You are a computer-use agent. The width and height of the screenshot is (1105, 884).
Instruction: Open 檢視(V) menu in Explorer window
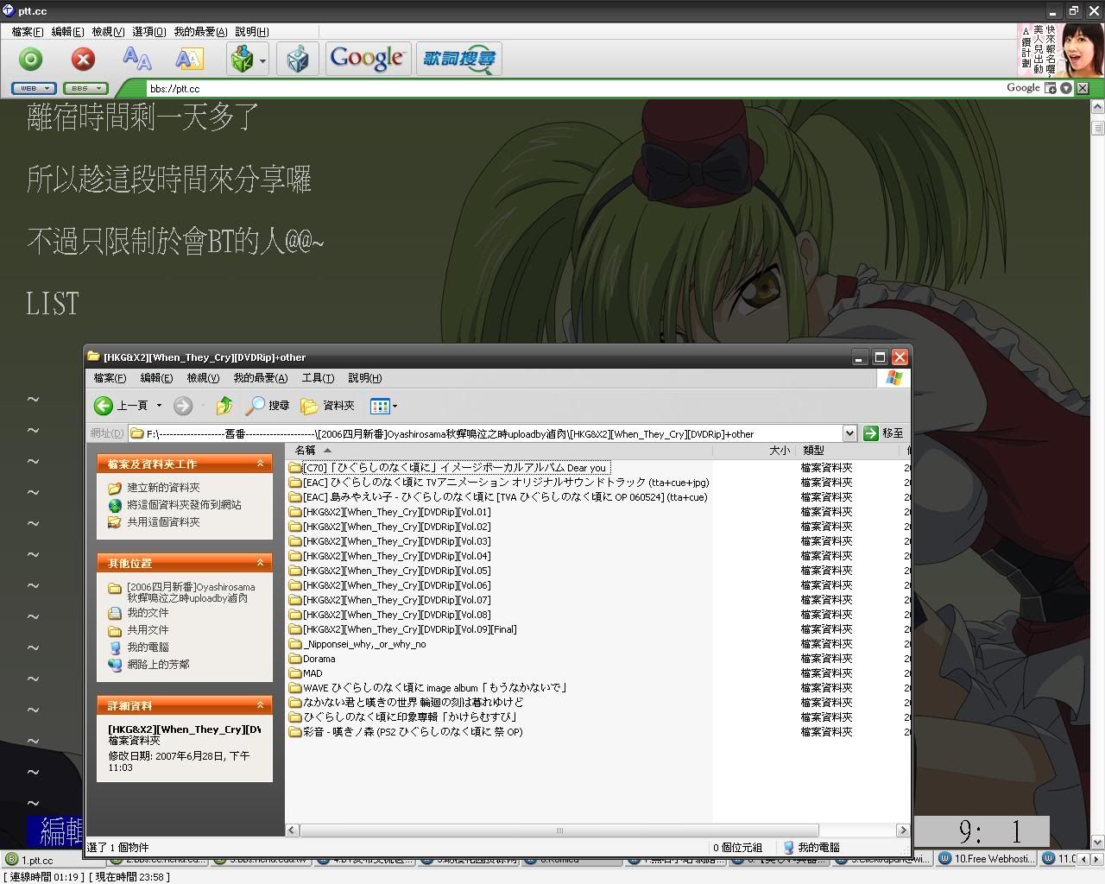click(203, 378)
